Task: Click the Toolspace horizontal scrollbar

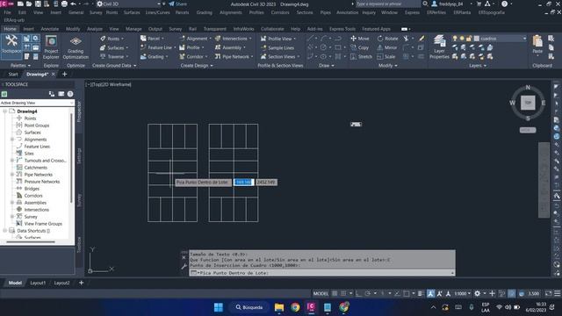Action: point(31,242)
